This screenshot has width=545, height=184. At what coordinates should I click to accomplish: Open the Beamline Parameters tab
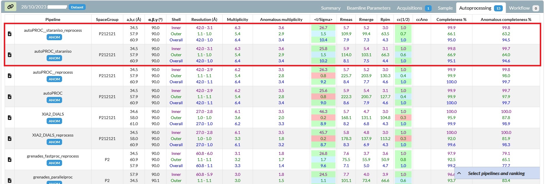click(x=368, y=8)
